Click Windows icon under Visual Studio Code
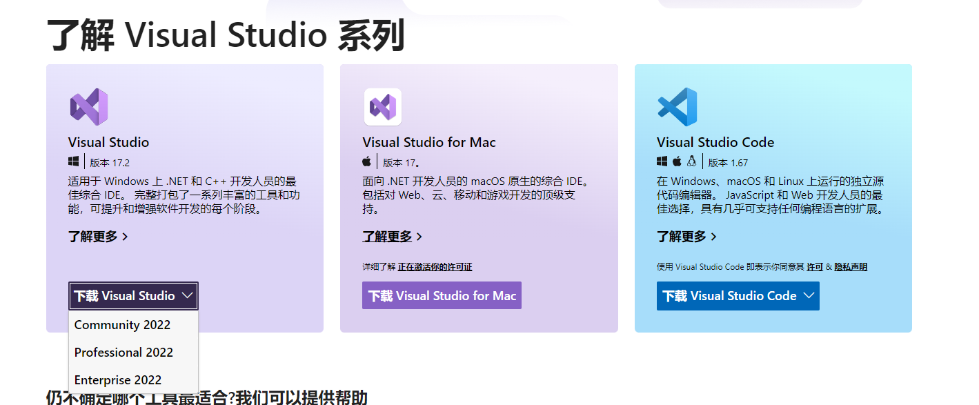 coord(662,162)
